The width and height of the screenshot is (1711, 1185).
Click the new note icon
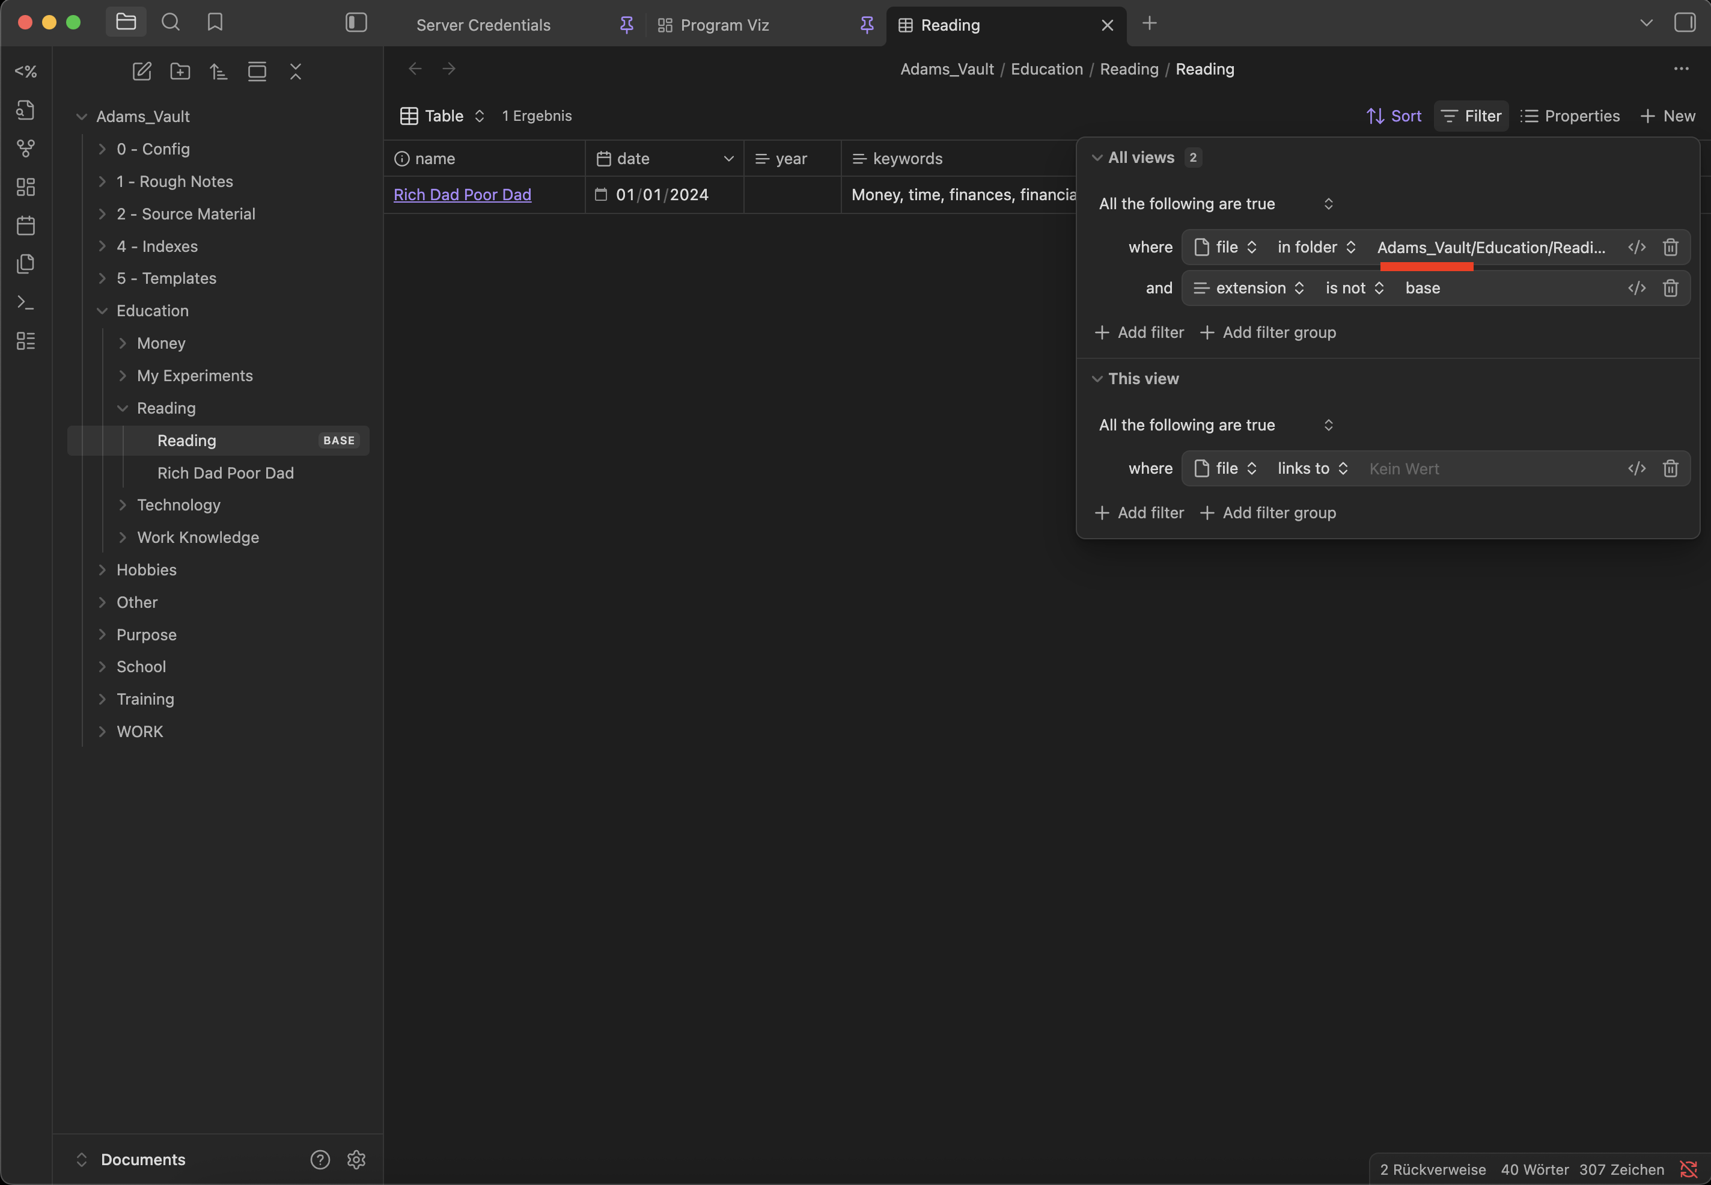[x=142, y=72]
